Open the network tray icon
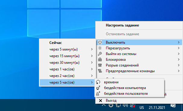The image size is (183, 111). 118,105
